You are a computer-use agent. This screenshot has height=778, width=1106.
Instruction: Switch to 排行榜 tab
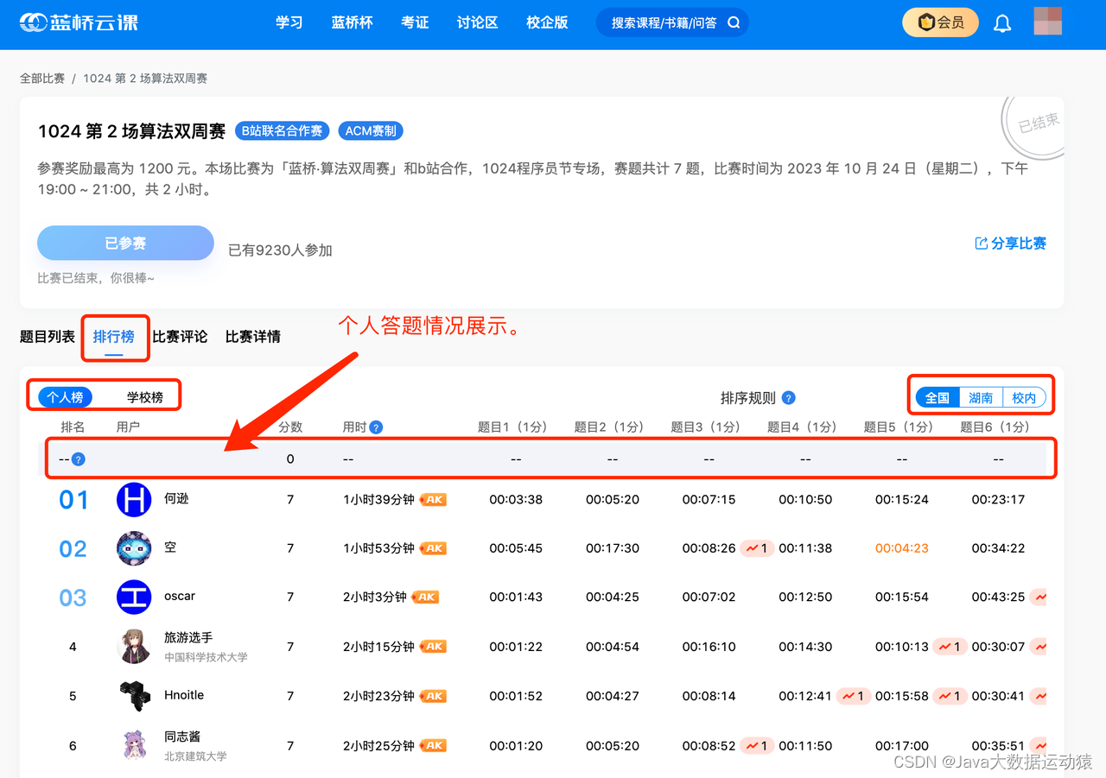114,337
